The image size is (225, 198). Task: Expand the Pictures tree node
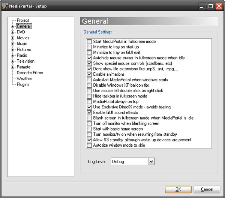[12, 49]
